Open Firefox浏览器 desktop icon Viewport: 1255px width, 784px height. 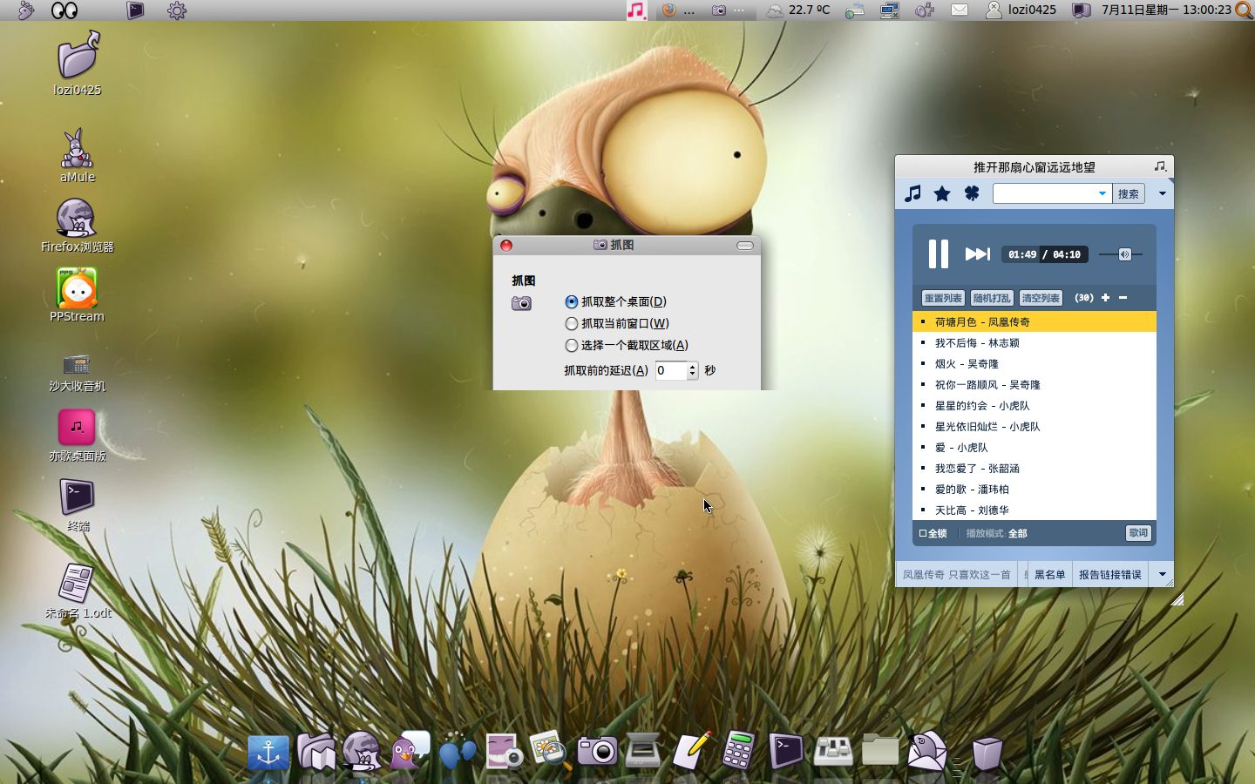pos(78,225)
